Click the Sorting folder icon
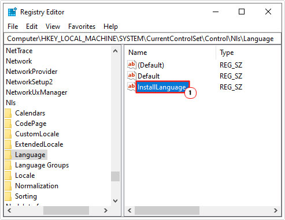Screen dimensions: 285x220 8,196
